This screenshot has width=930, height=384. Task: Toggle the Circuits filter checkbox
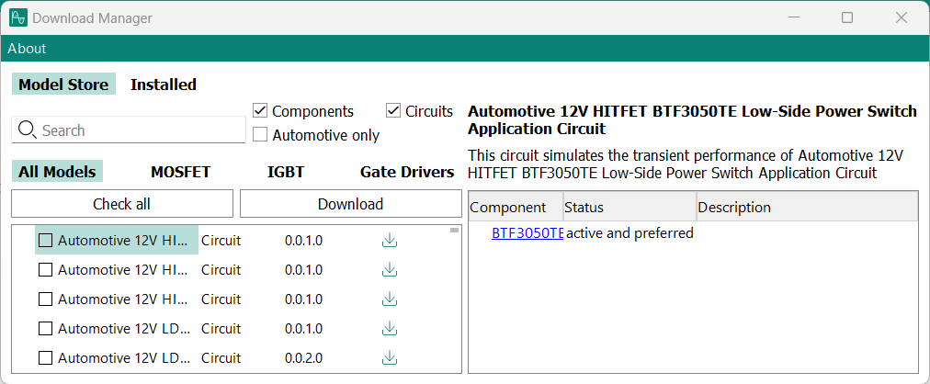(x=394, y=111)
